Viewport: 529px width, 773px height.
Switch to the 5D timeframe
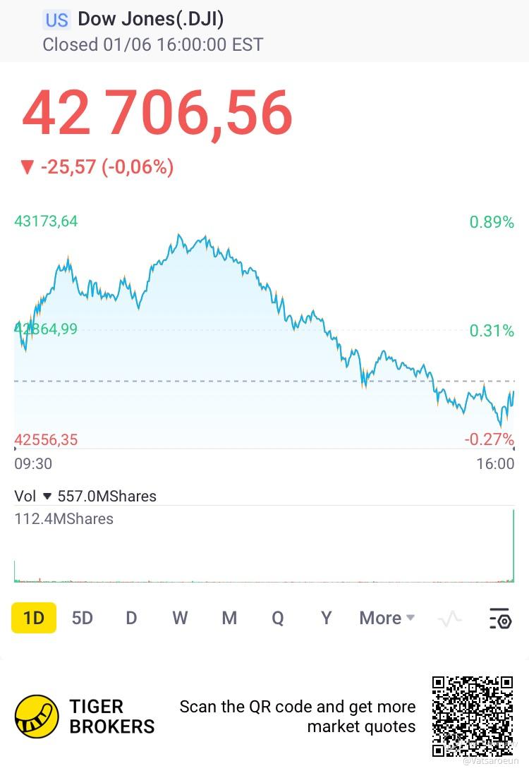click(83, 618)
